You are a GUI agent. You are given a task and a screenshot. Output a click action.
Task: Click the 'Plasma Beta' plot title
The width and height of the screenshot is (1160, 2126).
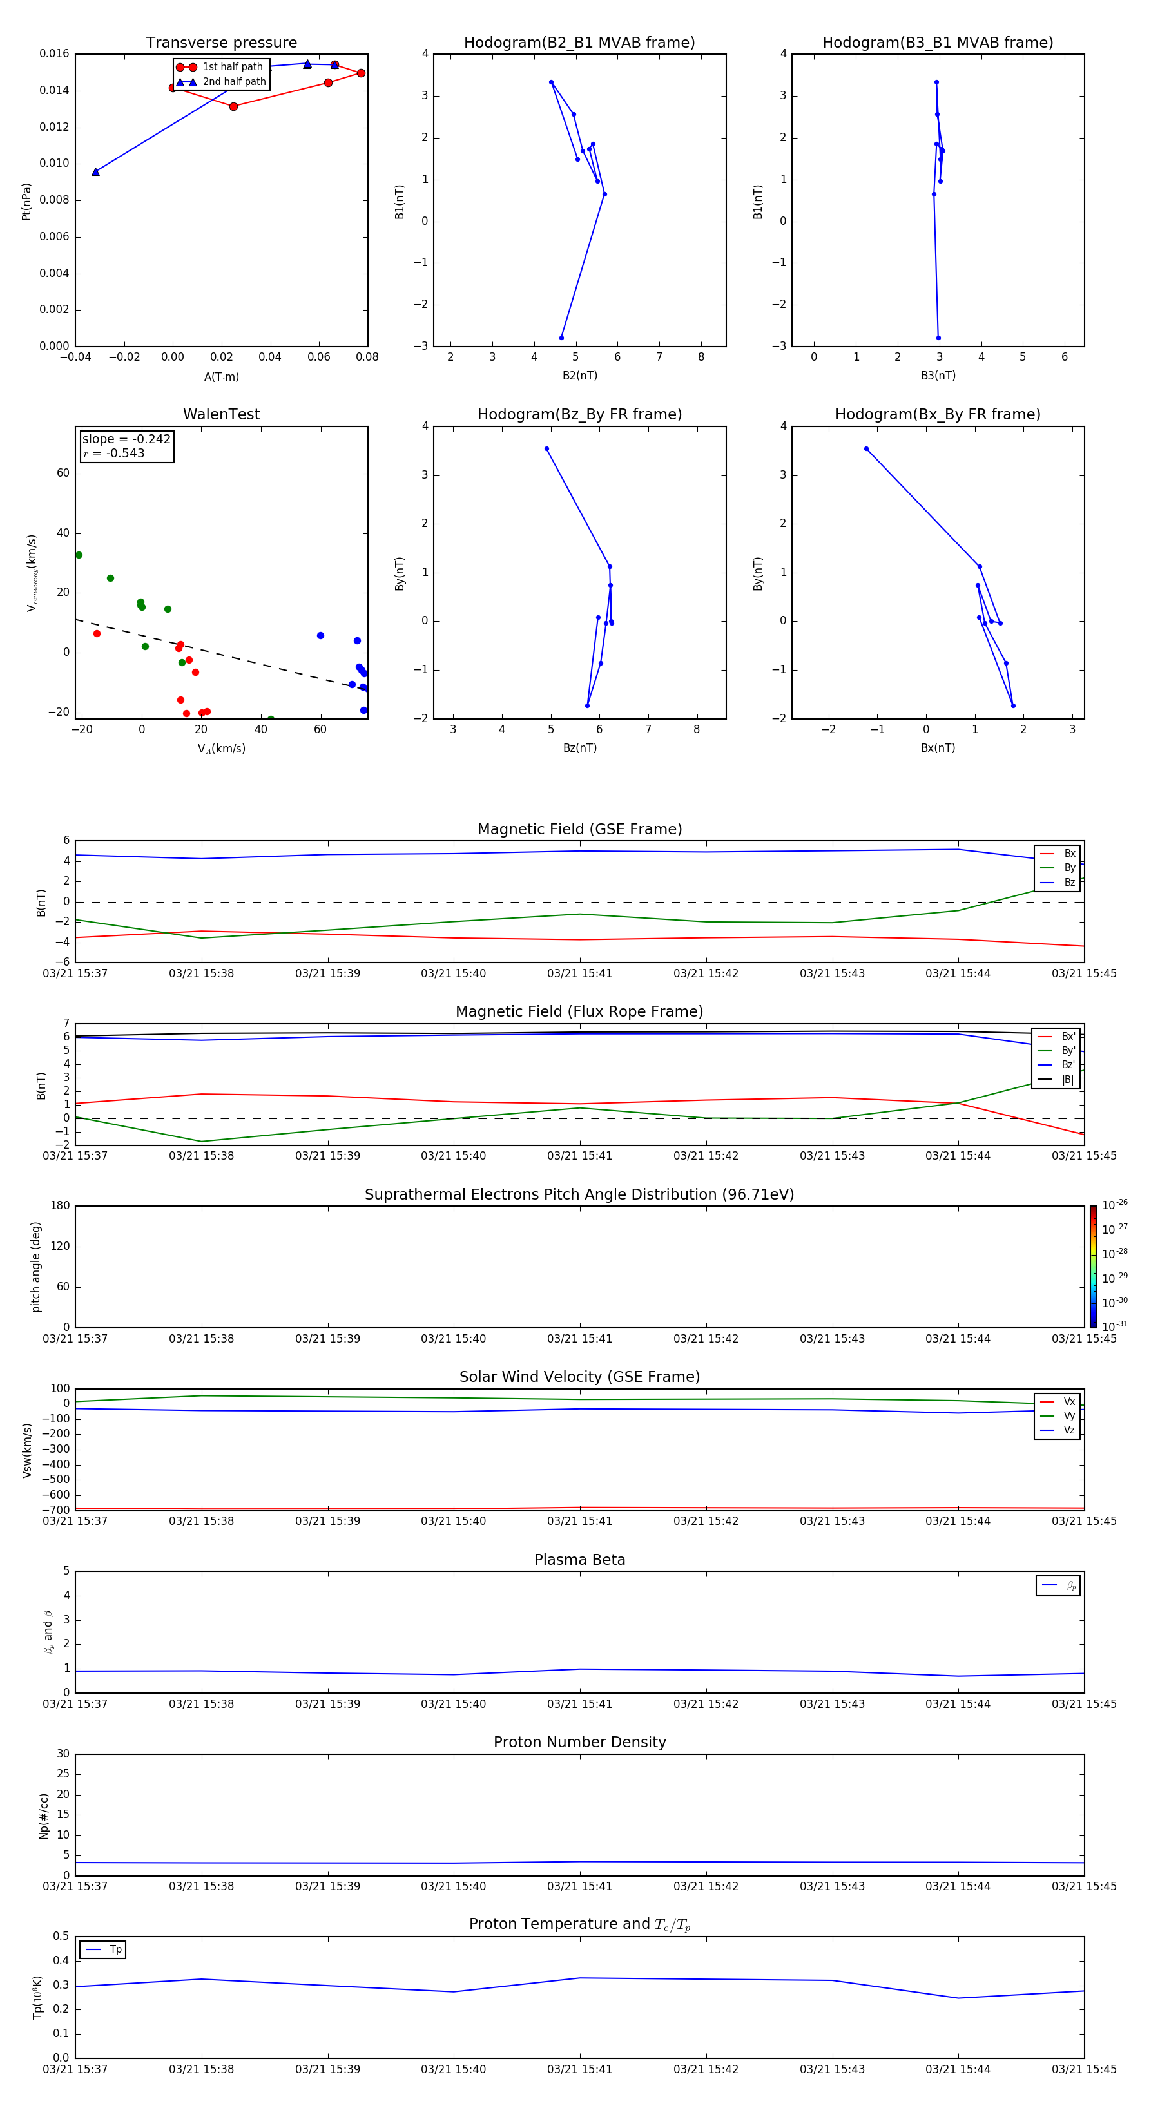coord(579,1560)
